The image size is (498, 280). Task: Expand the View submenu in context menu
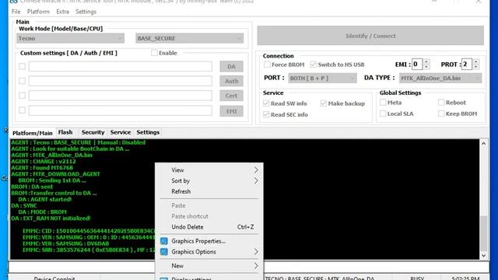point(209,170)
